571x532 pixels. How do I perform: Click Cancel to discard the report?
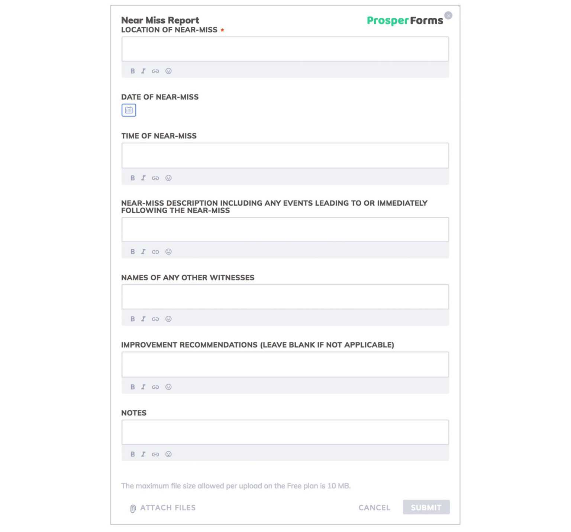pos(374,507)
